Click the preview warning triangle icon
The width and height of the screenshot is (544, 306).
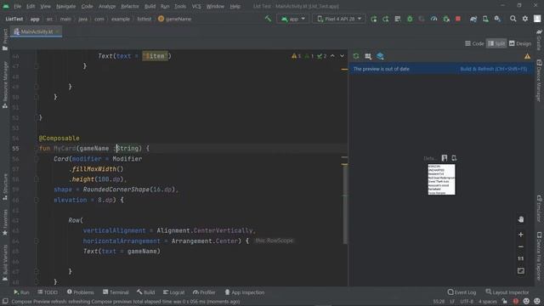[x=527, y=56]
